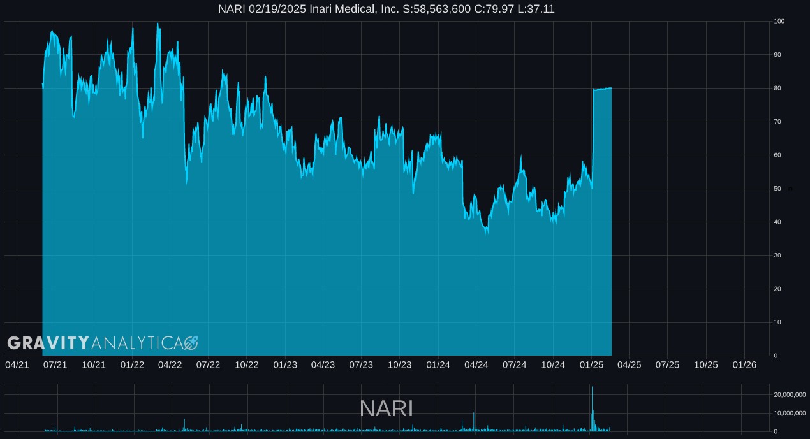This screenshot has width=810, height=439.
Task: Click the 01/24 date axis label
Action: tap(438, 364)
